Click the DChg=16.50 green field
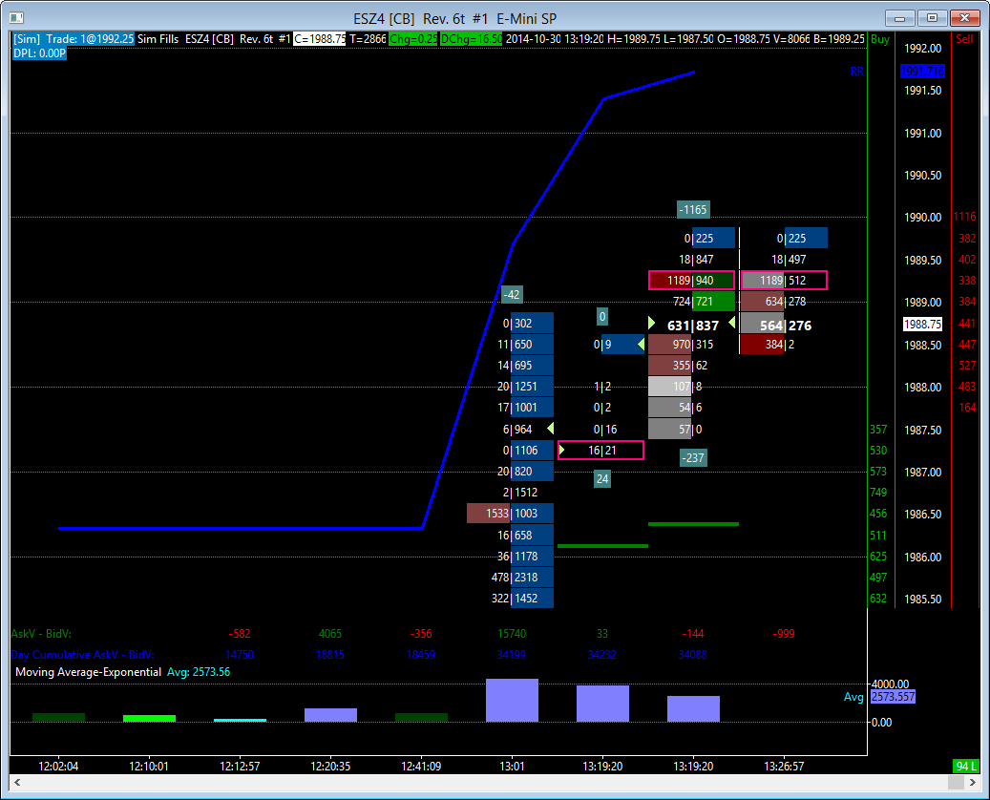This screenshot has width=990, height=800. click(x=471, y=39)
